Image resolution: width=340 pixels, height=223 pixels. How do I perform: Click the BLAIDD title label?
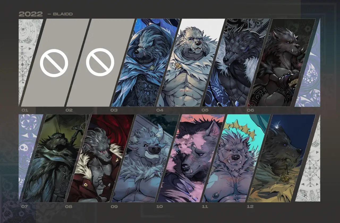pos(63,14)
